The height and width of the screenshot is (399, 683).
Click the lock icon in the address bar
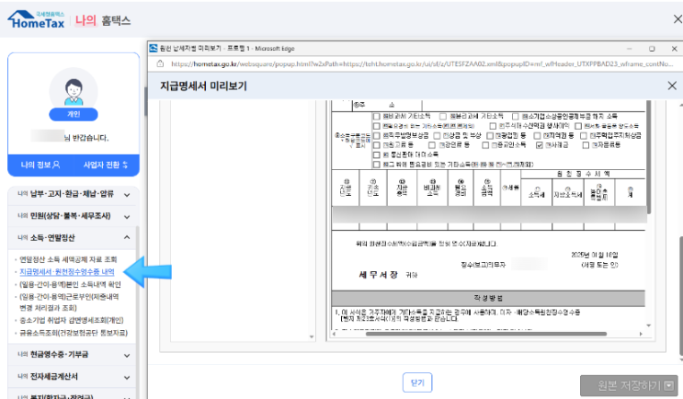pos(160,63)
